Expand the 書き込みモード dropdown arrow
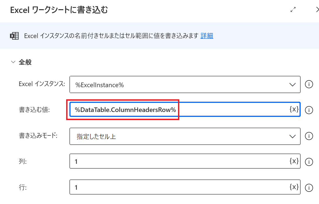This screenshot has height=204, width=319. click(293, 136)
